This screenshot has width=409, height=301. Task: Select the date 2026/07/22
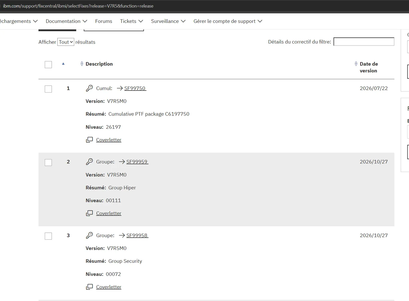[374, 88]
